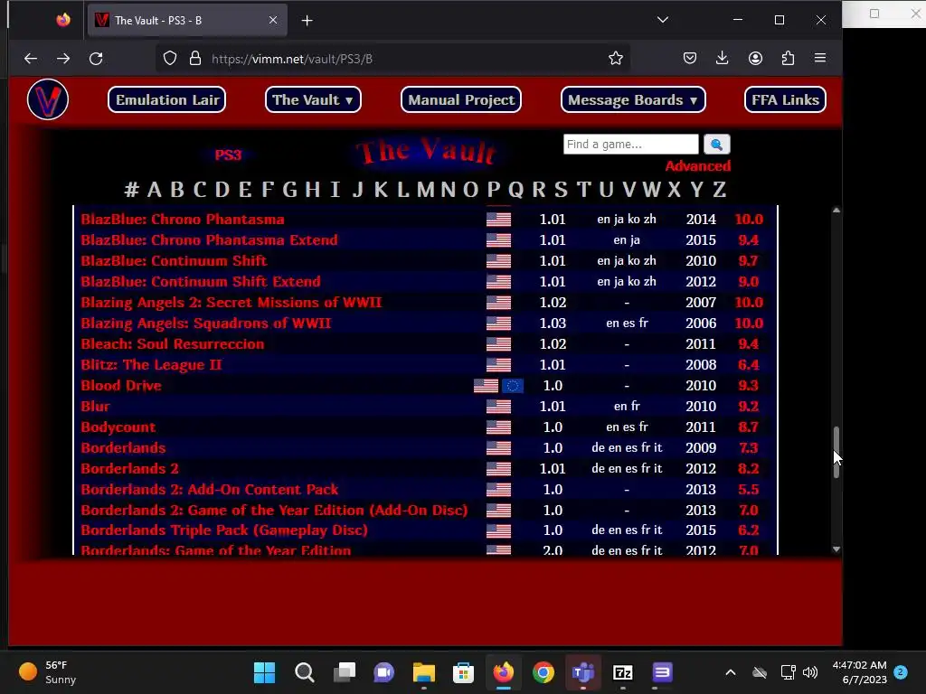Click the list scroll down arrow
Image resolution: width=926 pixels, height=694 pixels.
click(836, 549)
